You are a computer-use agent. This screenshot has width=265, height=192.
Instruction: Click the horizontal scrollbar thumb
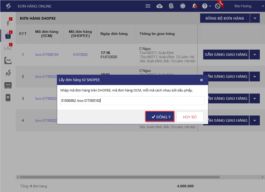[120, 177]
